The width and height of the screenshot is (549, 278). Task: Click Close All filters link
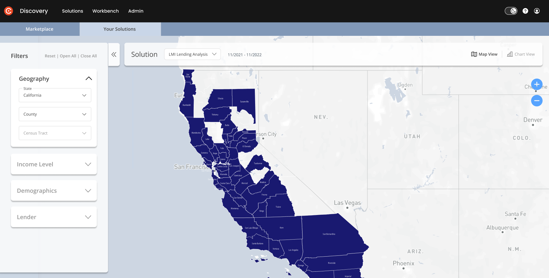89,56
